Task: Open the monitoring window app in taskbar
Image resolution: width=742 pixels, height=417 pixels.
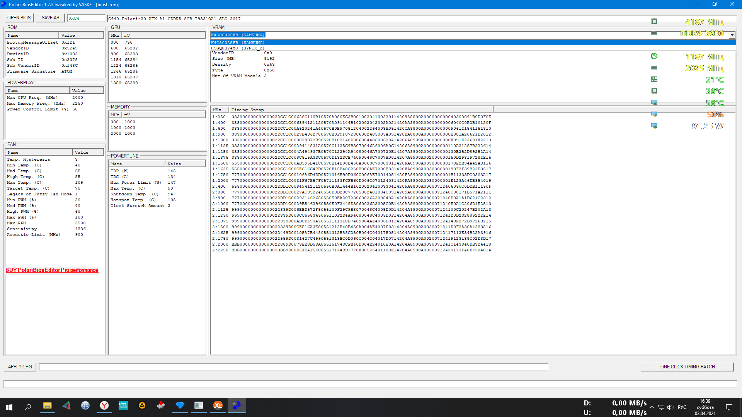Action: [199, 406]
